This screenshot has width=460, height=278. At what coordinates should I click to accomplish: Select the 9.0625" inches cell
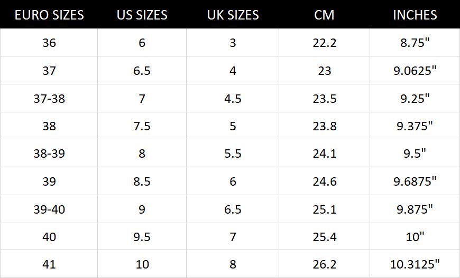[415, 70]
